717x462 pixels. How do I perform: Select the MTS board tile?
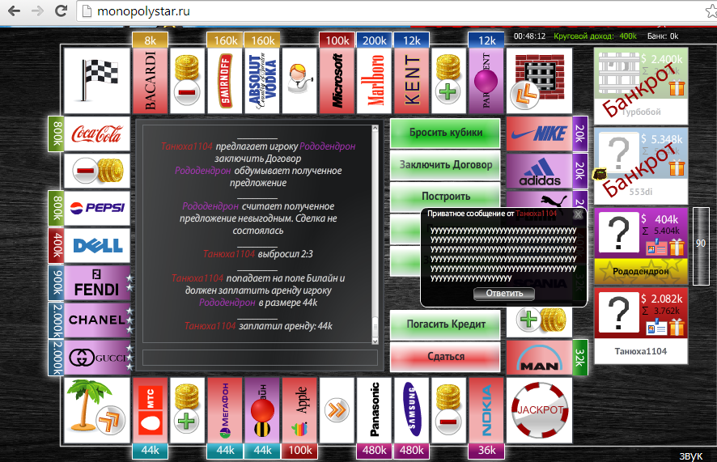150,410
